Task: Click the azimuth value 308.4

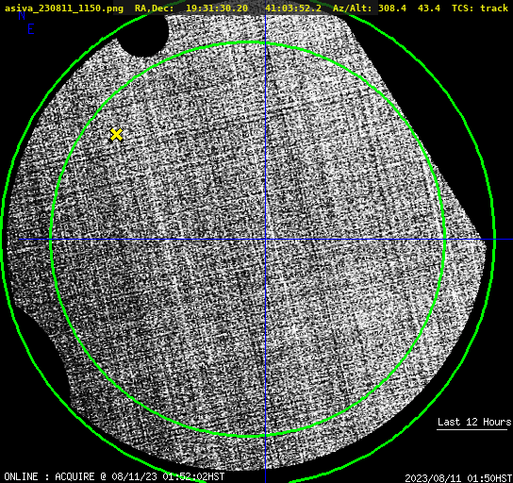Action: coord(392,8)
